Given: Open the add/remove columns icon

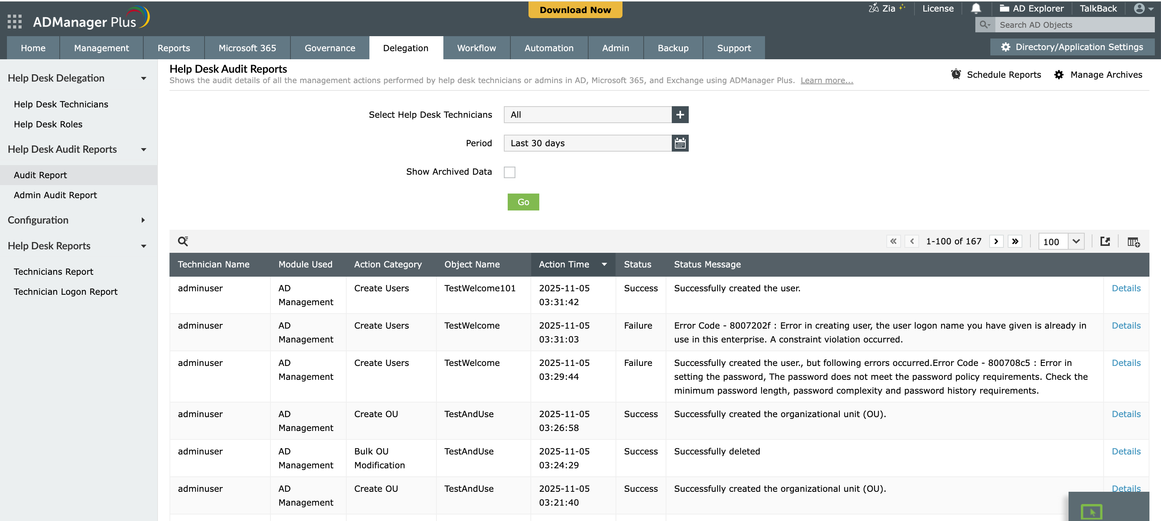Looking at the screenshot, I should (1133, 242).
